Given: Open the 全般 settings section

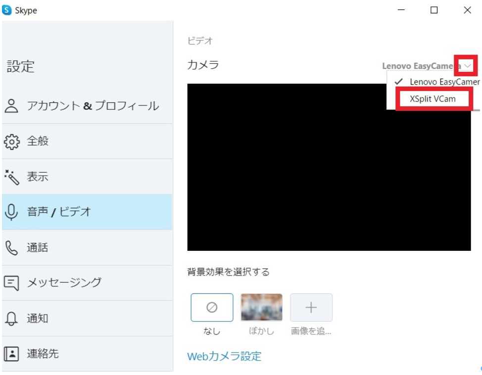Looking at the screenshot, I should tap(87, 141).
